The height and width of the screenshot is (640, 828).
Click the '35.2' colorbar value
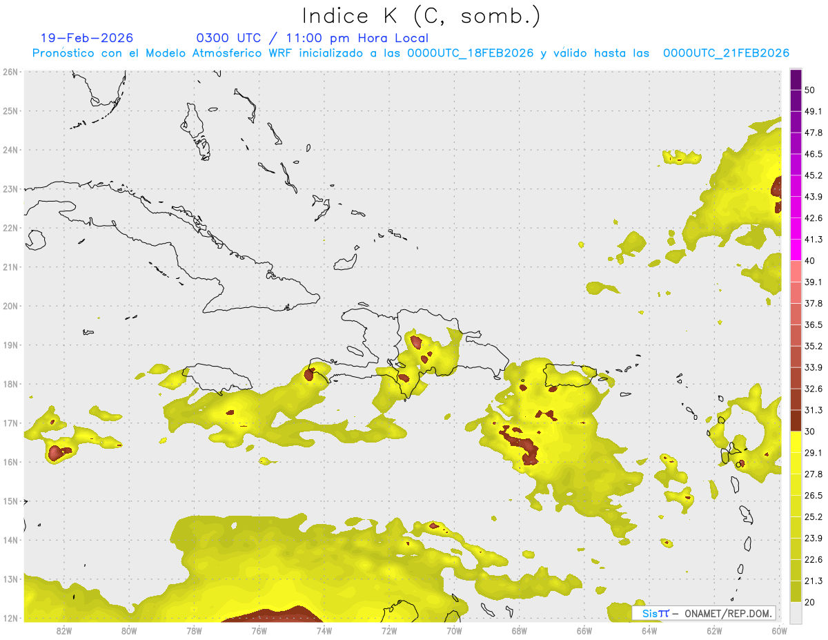(814, 346)
